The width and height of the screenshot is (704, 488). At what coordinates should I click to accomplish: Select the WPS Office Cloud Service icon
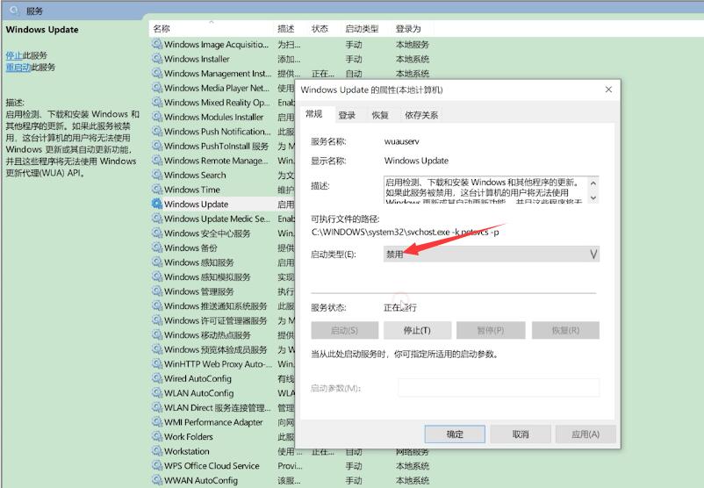click(157, 466)
